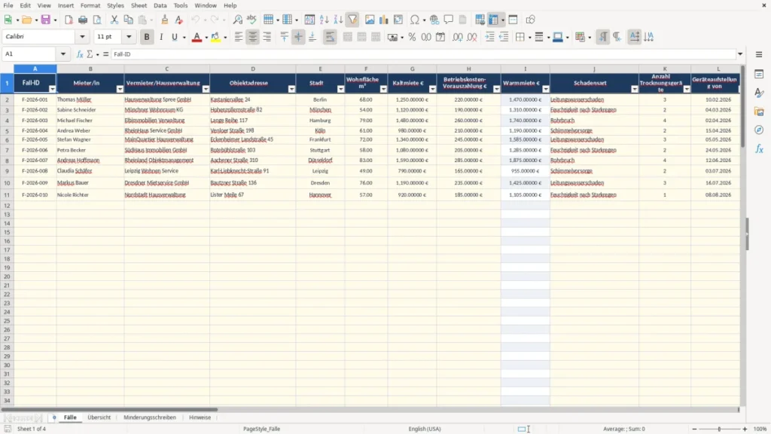The height and width of the screenshot is (434, 771).
Task: Open Mieter/in filter dropdown
Action: 120,89
